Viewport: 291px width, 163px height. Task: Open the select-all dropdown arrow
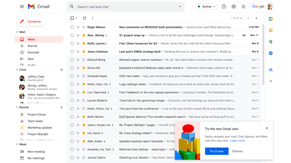tap(76, 18)
